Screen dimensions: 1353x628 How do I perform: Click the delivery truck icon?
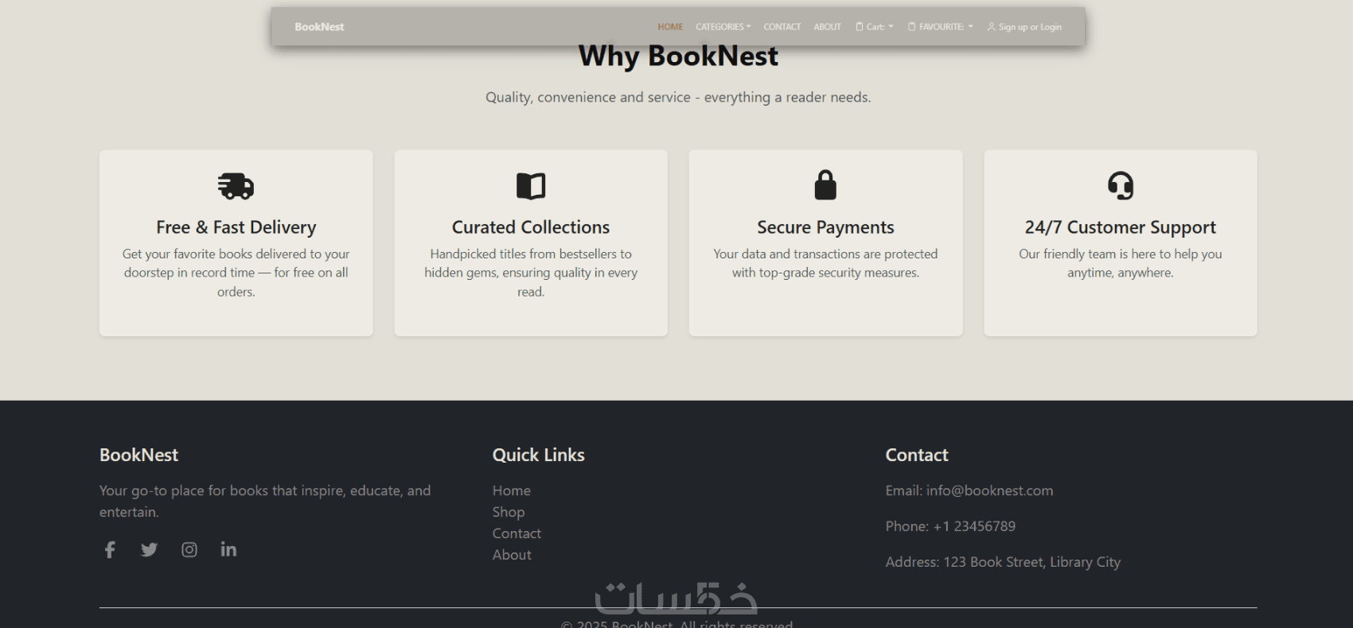coord(236,186)
